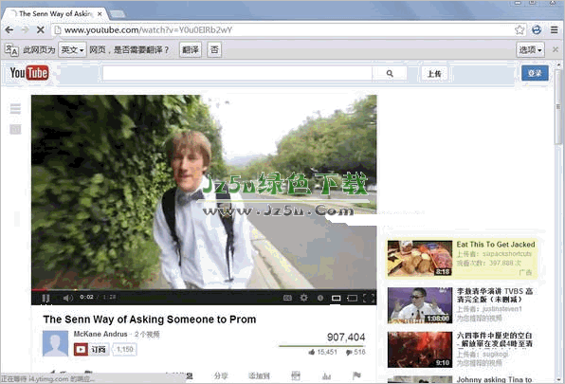Open the 李敖清华演讲 video thumbnail

[420, 305]
